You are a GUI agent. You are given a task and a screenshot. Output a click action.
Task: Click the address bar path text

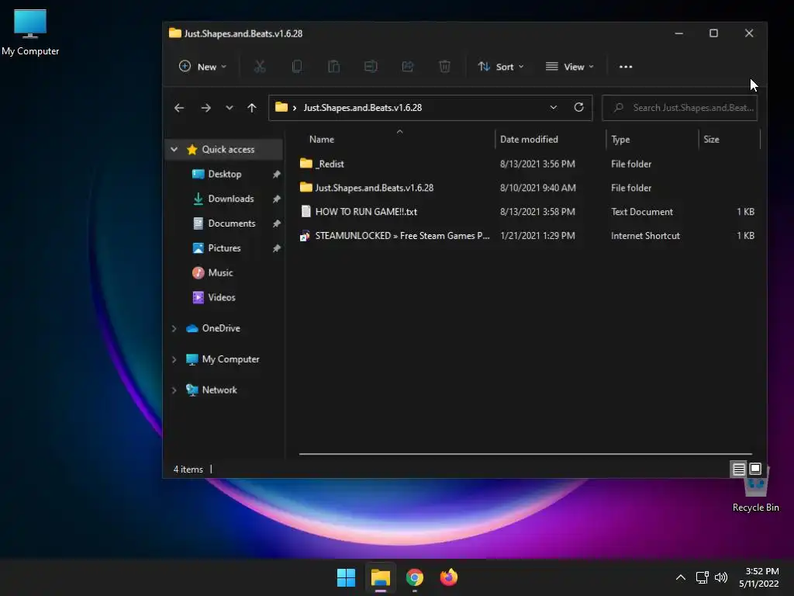coord(363,107)
